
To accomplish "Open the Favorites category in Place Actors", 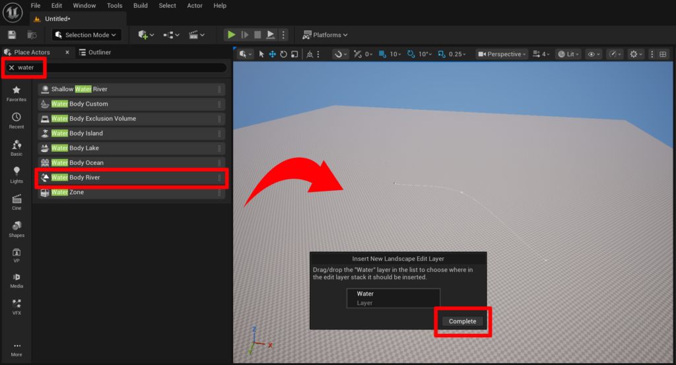I will coord(17,93).
